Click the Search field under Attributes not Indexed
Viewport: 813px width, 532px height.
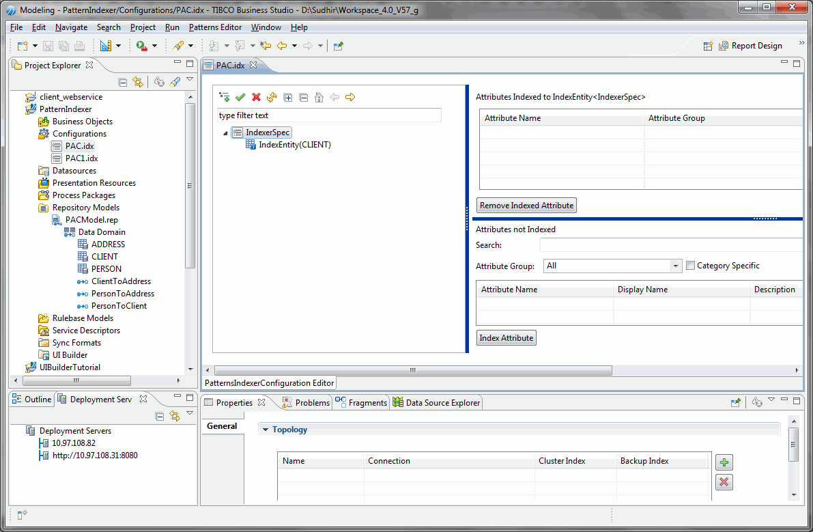pos(671,245)
